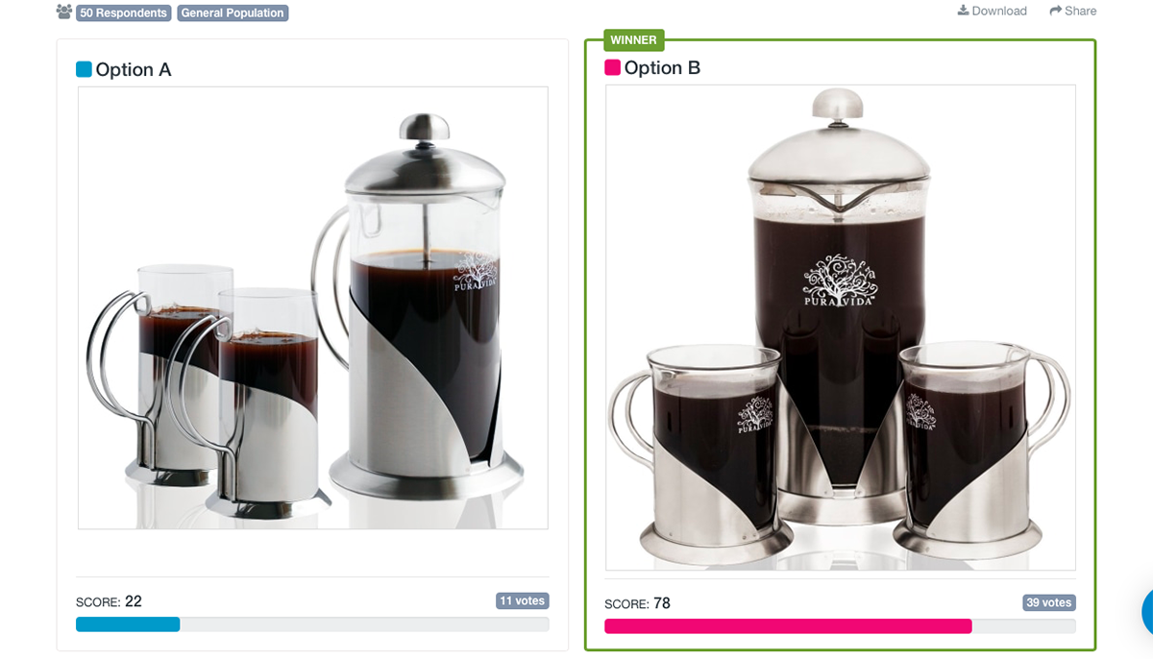Click the Share arrow icon
The height and width of the screenshot is (659, 1153).
(x=1056, y=11)
